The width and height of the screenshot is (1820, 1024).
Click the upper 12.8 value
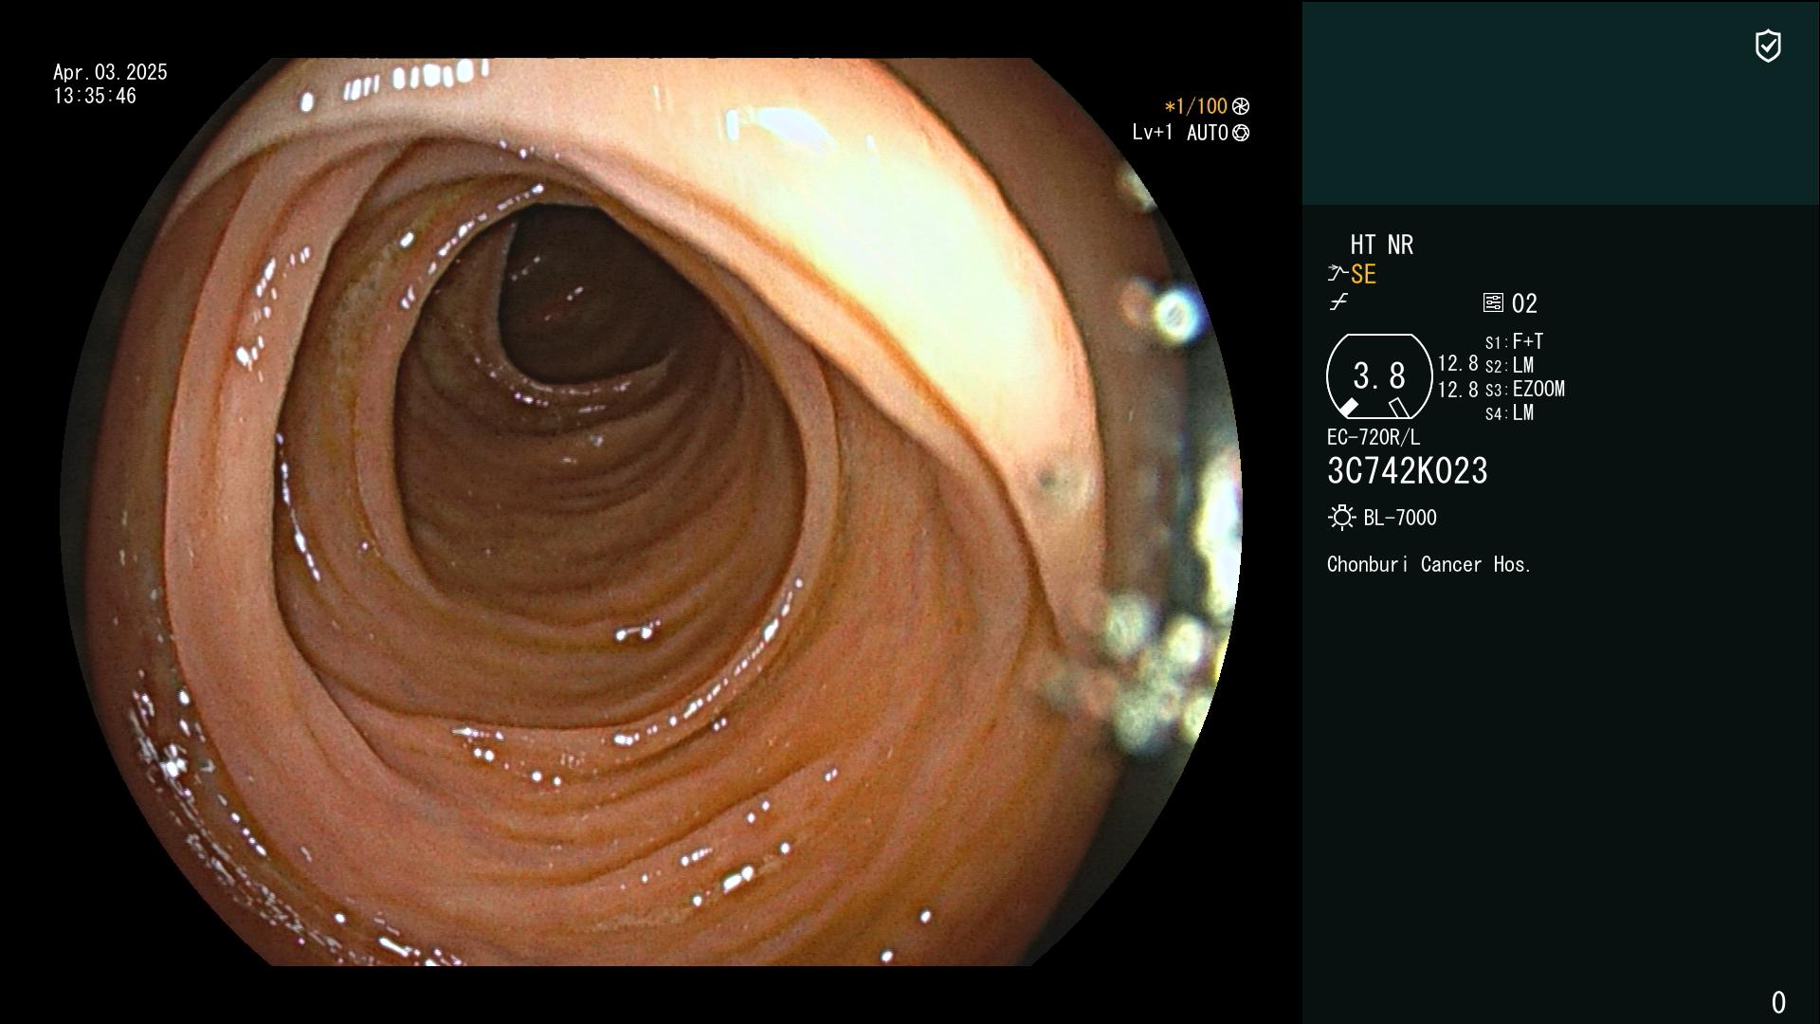click(x=1458, y=364)
